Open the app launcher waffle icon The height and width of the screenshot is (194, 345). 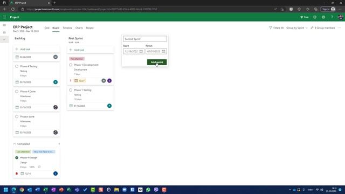(x=4, y=17)
